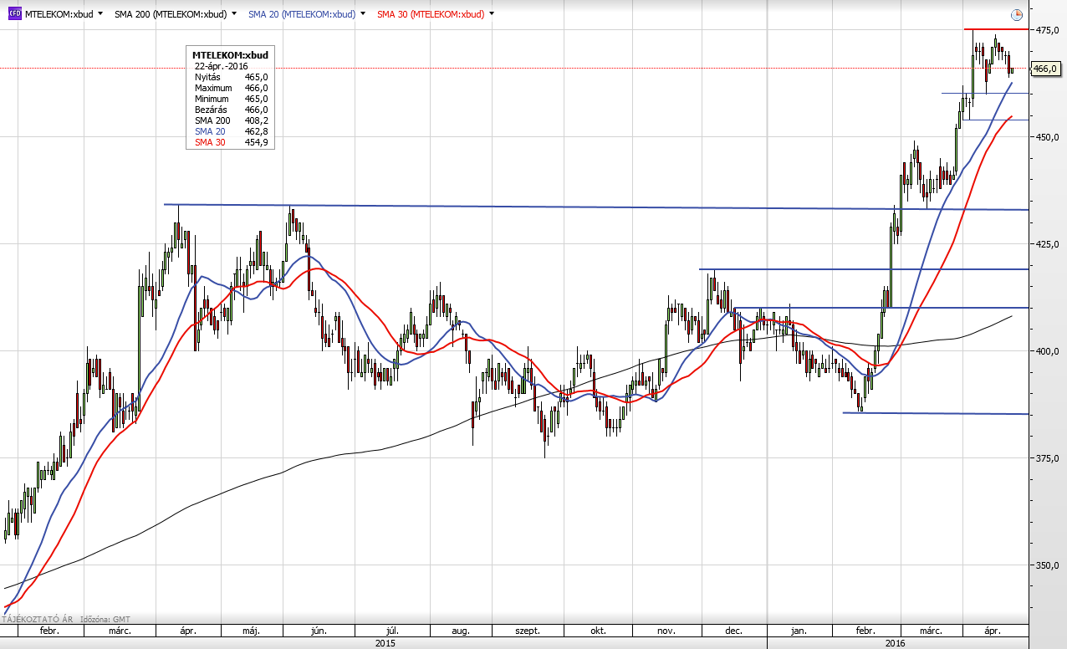Click the 425,0 price axis label
This screenshot has height=649, width=1067.
1048,244
